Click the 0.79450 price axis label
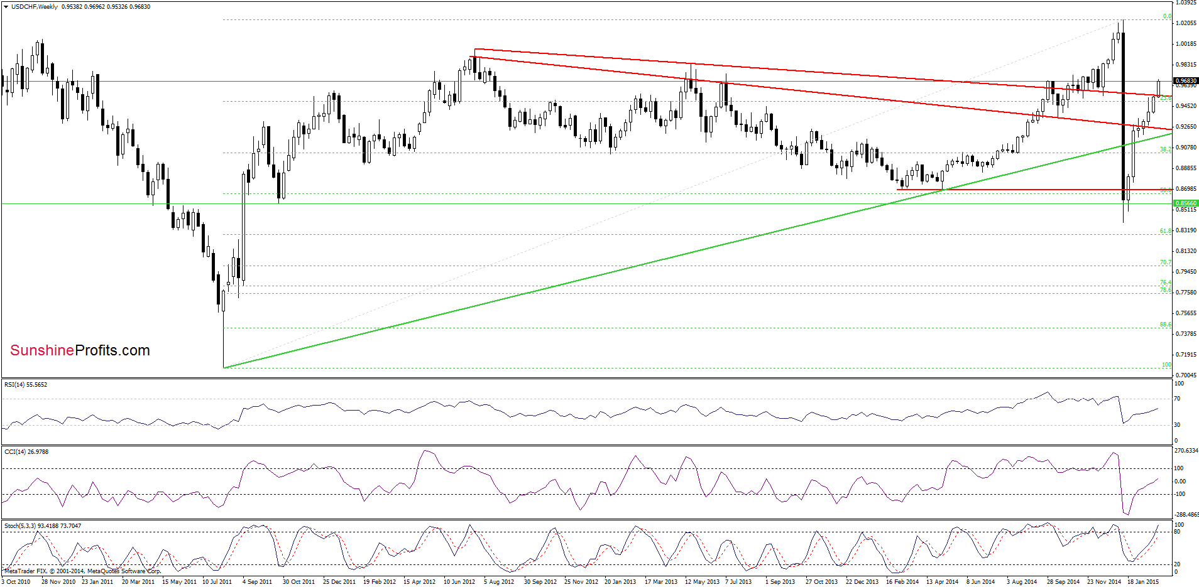Screen dimensions: 1199x587 [x=1186, y=272]
